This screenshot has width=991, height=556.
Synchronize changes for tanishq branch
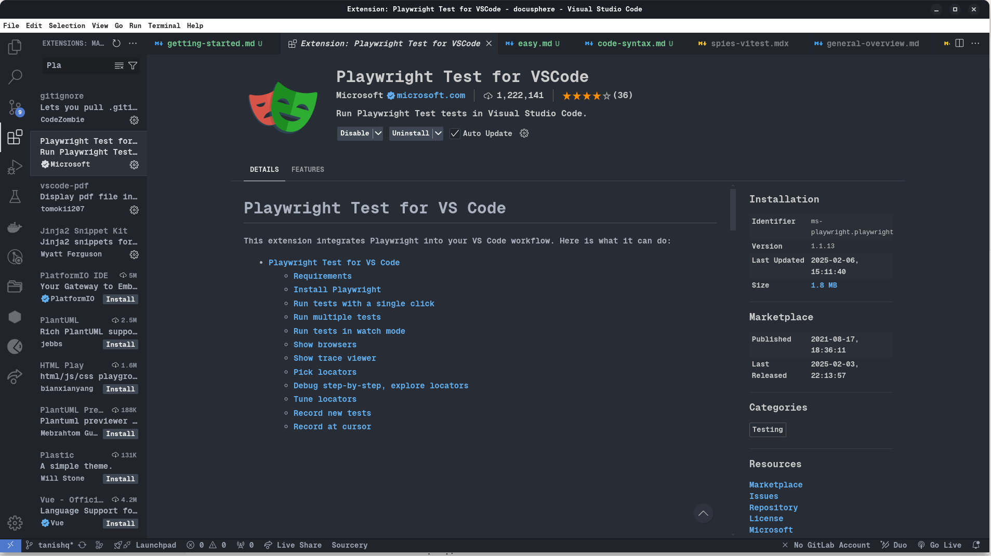pyautogui.click(x=82, y=545)
